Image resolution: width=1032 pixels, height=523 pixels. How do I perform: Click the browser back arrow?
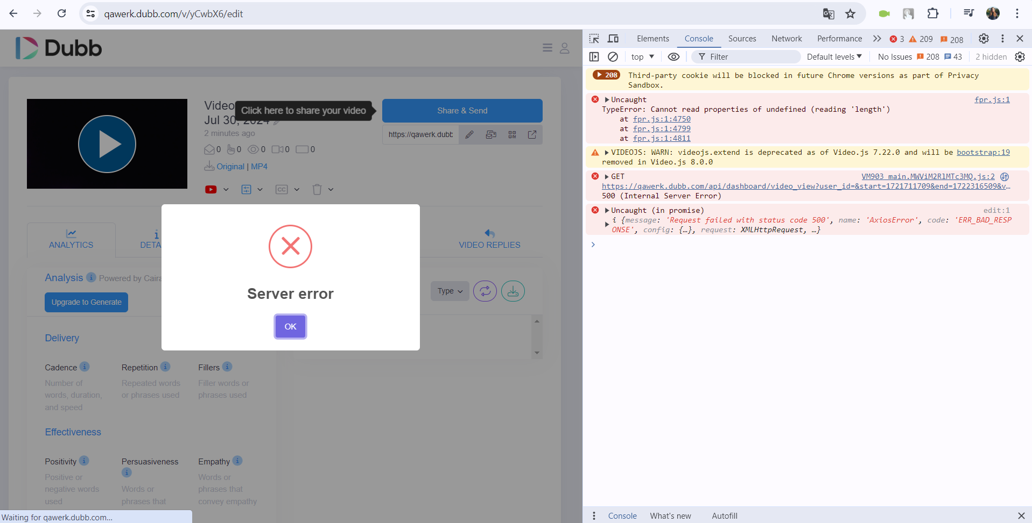[13, 13]
